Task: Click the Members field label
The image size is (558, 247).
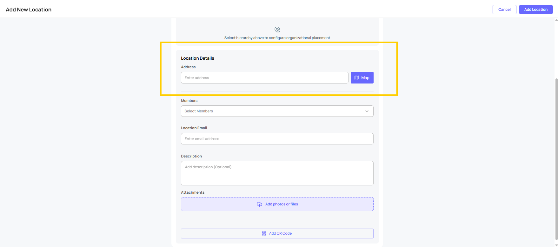Action: tap(189, 101)
